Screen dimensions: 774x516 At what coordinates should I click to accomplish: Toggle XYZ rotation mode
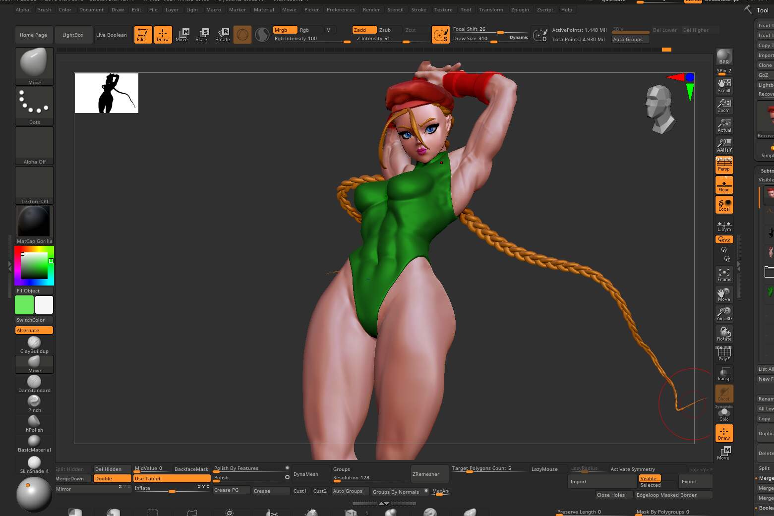(724, 239)
